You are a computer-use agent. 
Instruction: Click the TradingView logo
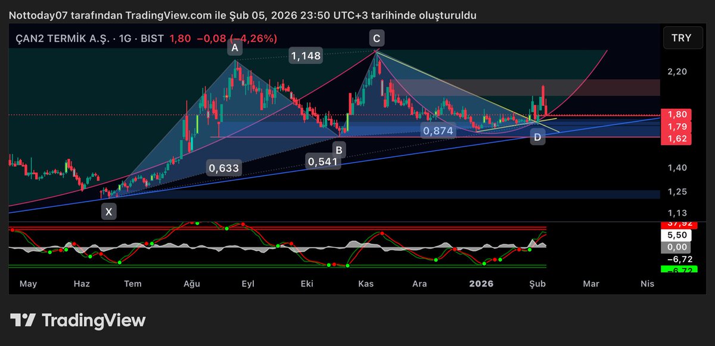[x=78, y=320]
